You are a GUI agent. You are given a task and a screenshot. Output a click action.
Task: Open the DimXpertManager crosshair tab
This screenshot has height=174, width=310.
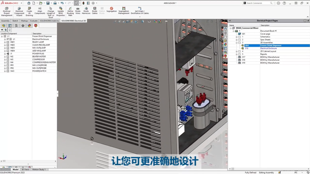23,26
